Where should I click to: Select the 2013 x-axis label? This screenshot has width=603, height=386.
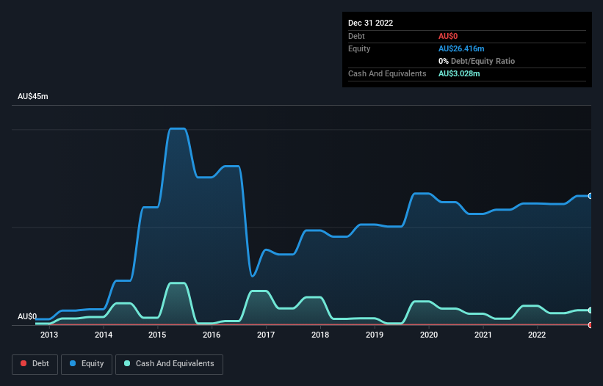(x=49, y=335)
